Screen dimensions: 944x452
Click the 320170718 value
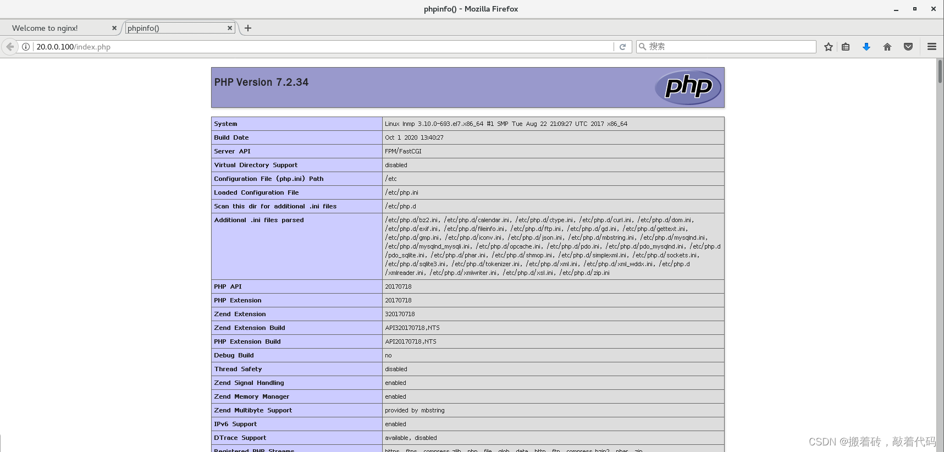pos(400,314)
